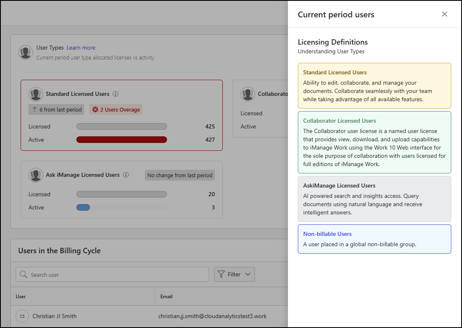Click the CS avatar for Christian JJ Smith
Viewport: 462px width, 328px height.
point(22,316)
